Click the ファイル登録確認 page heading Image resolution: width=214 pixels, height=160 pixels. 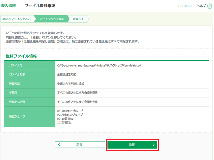tap(40, 6)
